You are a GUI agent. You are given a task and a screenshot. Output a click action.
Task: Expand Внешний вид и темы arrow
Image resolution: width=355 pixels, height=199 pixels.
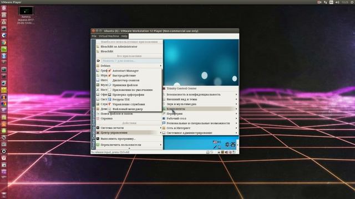pyautogui.click(x=236, y=99)
